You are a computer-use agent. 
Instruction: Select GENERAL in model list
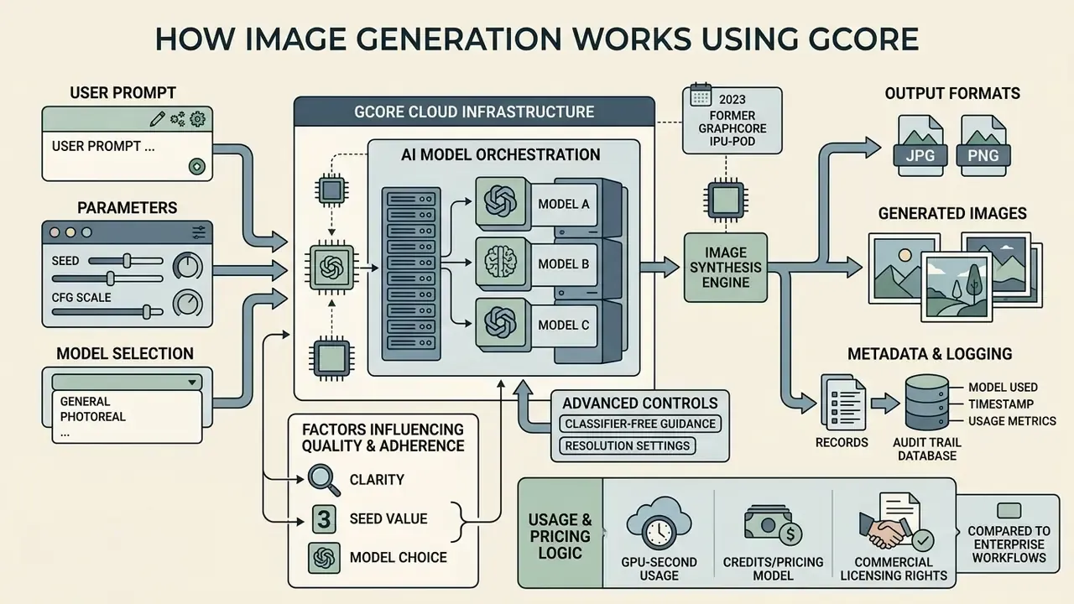pos(86,401)
